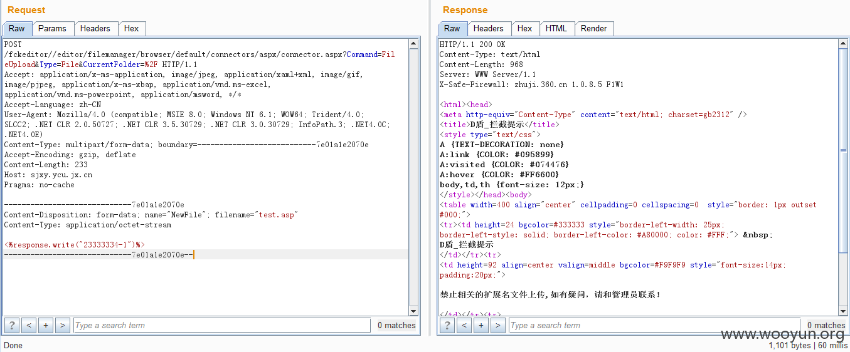This screenshot has width=850, height=352.
Task: Click the Accept-Language: zh-CN line
Action: pyautogui.click(x=52, y=105)
